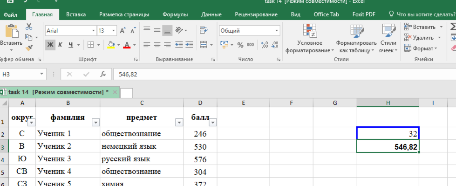Center text horizontally
This screenshot has width=456, height=186.
click(157, 45)
